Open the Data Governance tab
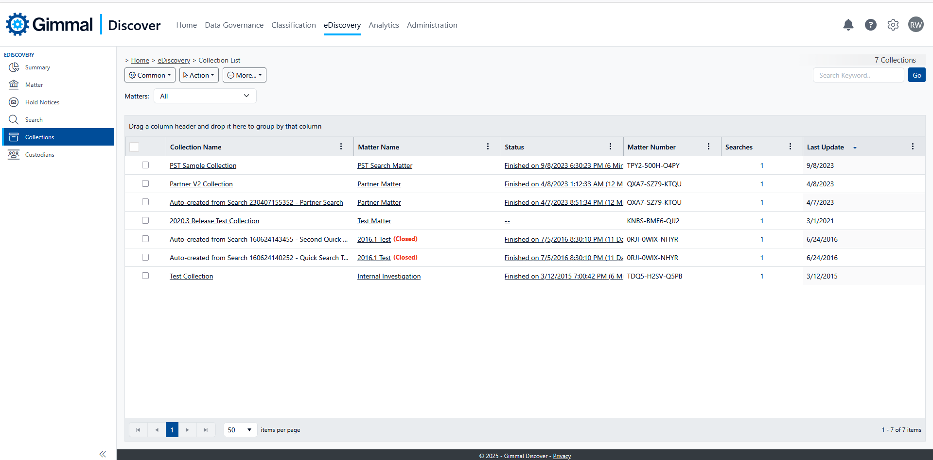The width and height of the screenshot is (933, 460). click(234, 25)
